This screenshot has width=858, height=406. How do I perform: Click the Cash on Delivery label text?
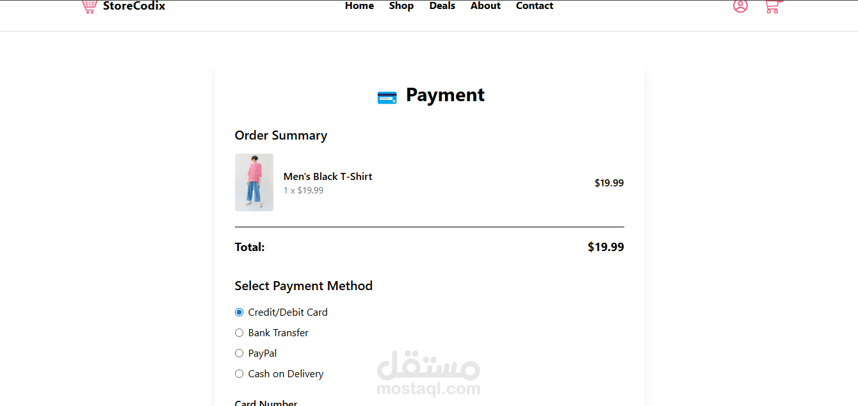tap(286, 374)
